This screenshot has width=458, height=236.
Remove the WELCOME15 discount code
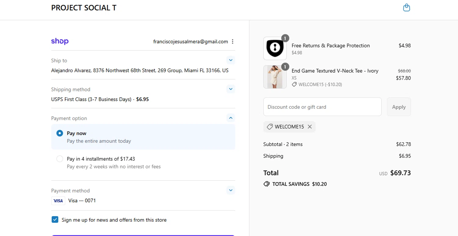point(310,127)
